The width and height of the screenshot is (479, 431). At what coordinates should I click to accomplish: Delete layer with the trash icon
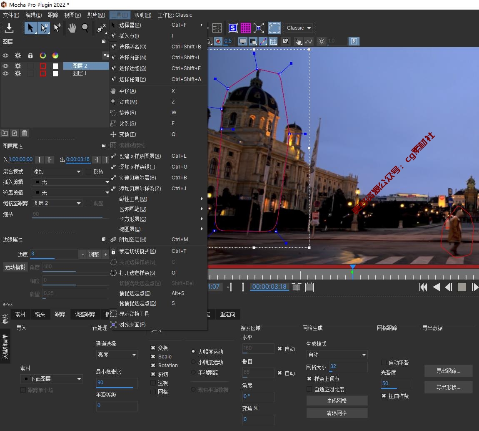(x=25, y=133)
